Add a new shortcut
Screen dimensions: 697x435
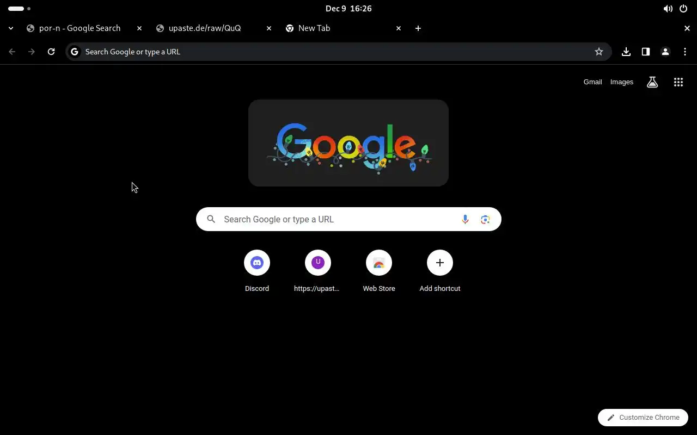point(440,271)
